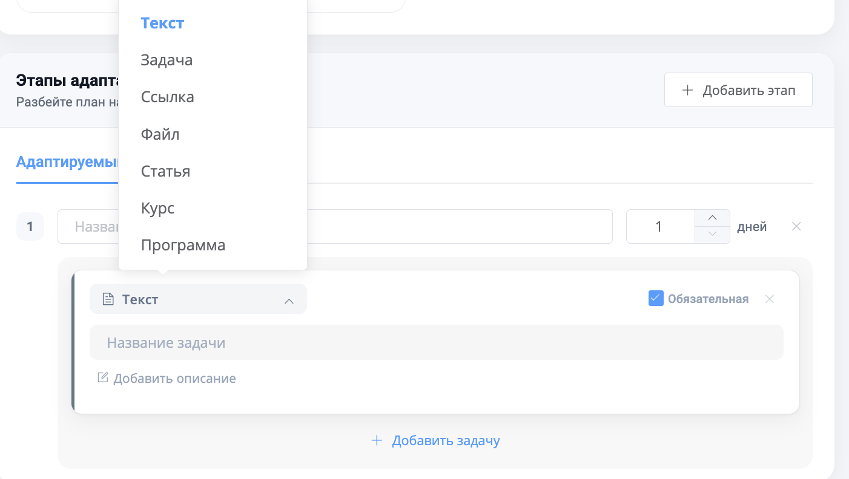Click the pencil icon next to Добавить описание
The width and height of the screenshot is (849, 479).
click(x=102, y=377)
